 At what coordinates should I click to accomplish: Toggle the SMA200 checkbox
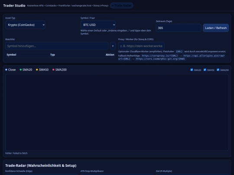(218, 70)
